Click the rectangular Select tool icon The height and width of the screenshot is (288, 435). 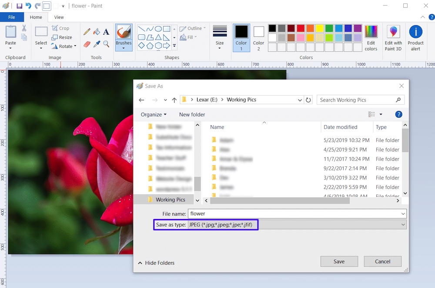tap(41, 32)
